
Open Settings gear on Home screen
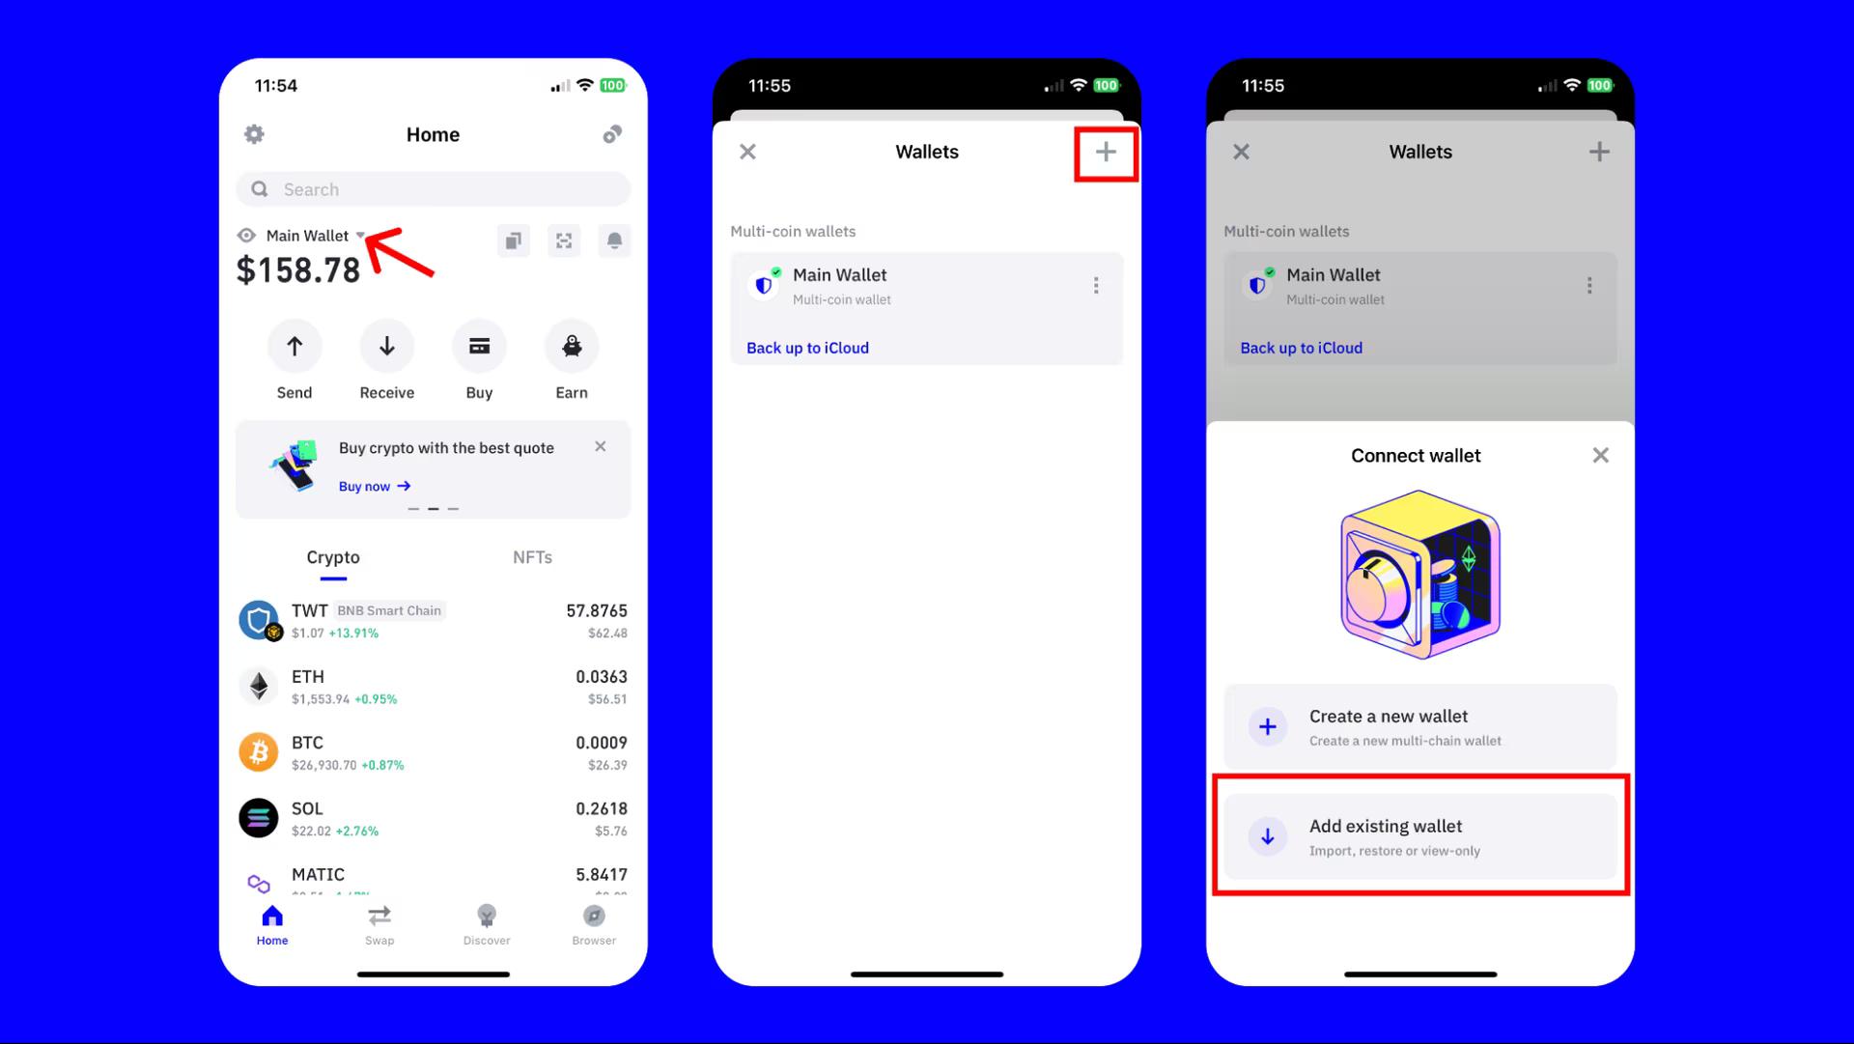[253, 135]
